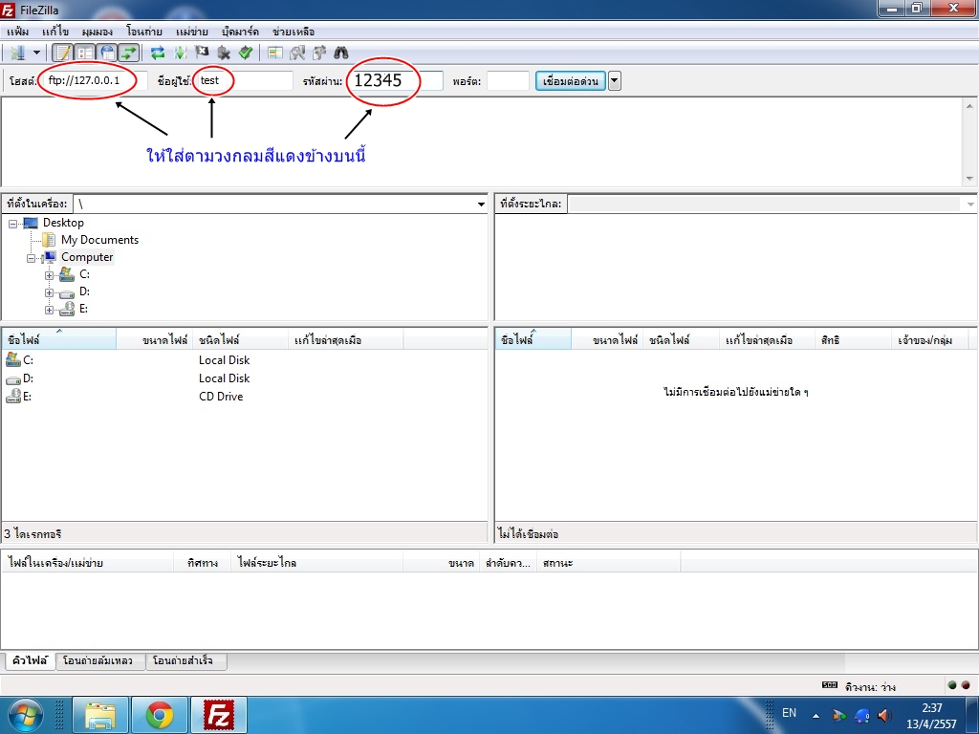Open Site Manager dropdown arrow
Viewport: 979px width, 734px height.
tap(36, 54)
